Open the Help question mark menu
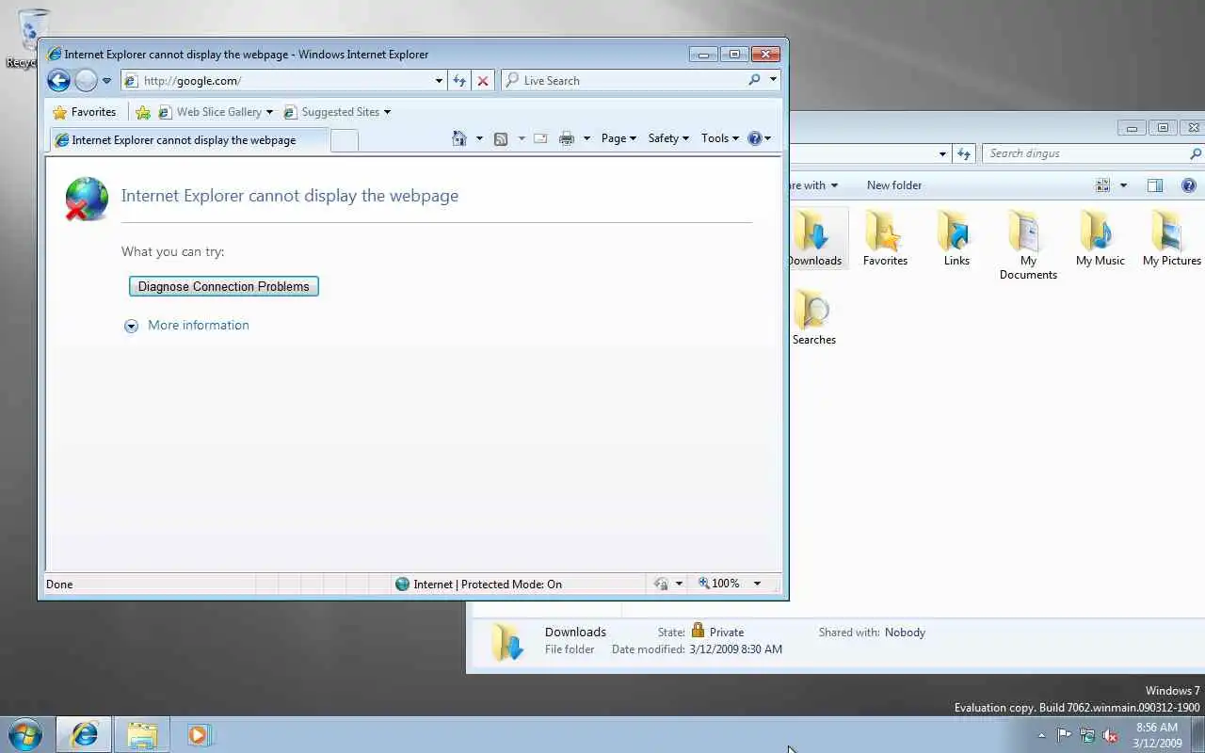Viewport: 1205px width, 753px height. (759, 138)
